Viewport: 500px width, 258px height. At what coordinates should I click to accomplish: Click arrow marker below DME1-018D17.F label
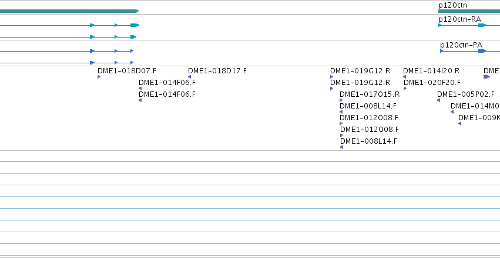click(x=189, y=77)
